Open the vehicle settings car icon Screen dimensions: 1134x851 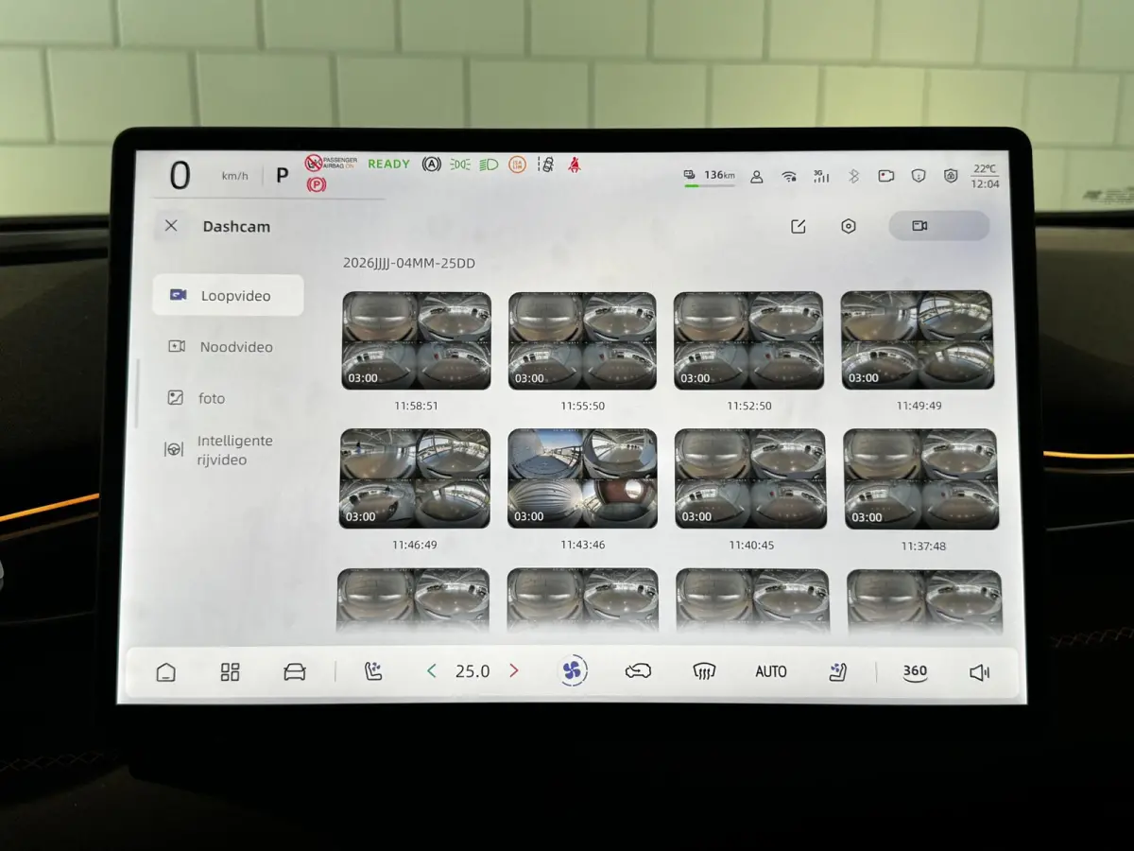[295, 672]
